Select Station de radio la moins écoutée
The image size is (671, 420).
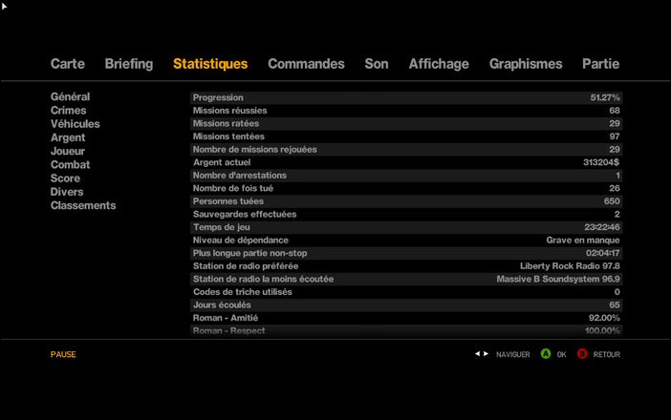pyautogui.click(x=406, y=279)
